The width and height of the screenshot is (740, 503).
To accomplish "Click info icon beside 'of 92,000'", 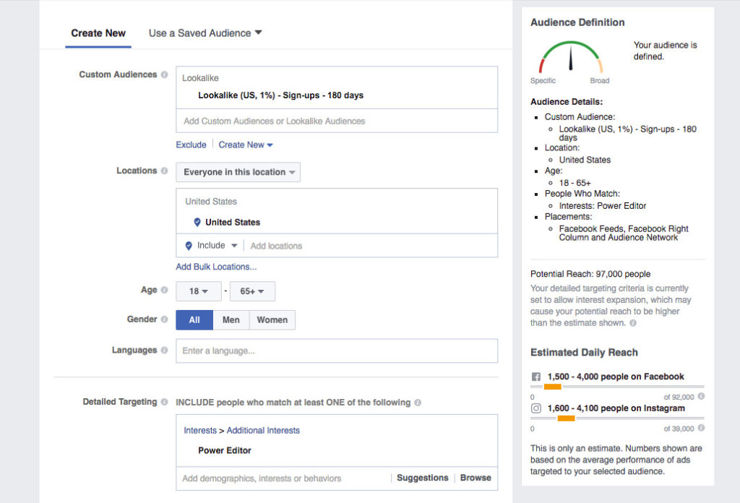I will (701, 396).
